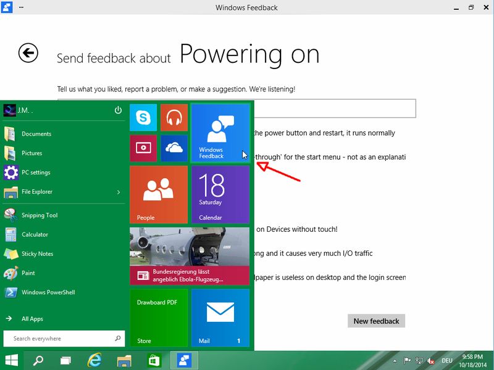Launch Windows PowerShell from Start menu

[64, 292]
